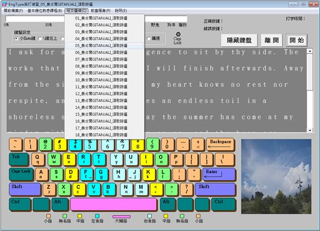Click the 離開 exit button
Viewport: 320px width, 231px height.
pos(270,41)
